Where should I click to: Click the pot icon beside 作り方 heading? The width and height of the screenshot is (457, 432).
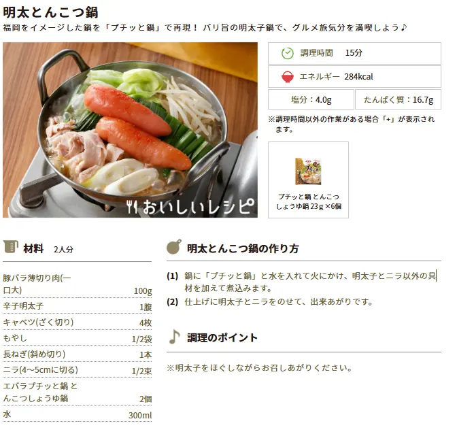[x=174, y=247]
